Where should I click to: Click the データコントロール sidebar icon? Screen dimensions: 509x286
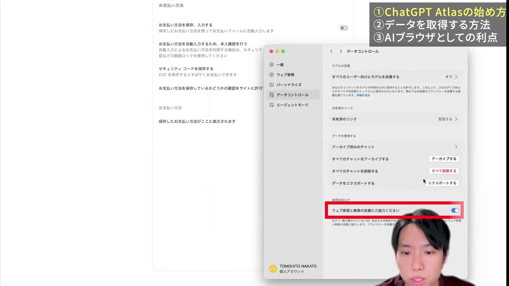pos(271,95)
